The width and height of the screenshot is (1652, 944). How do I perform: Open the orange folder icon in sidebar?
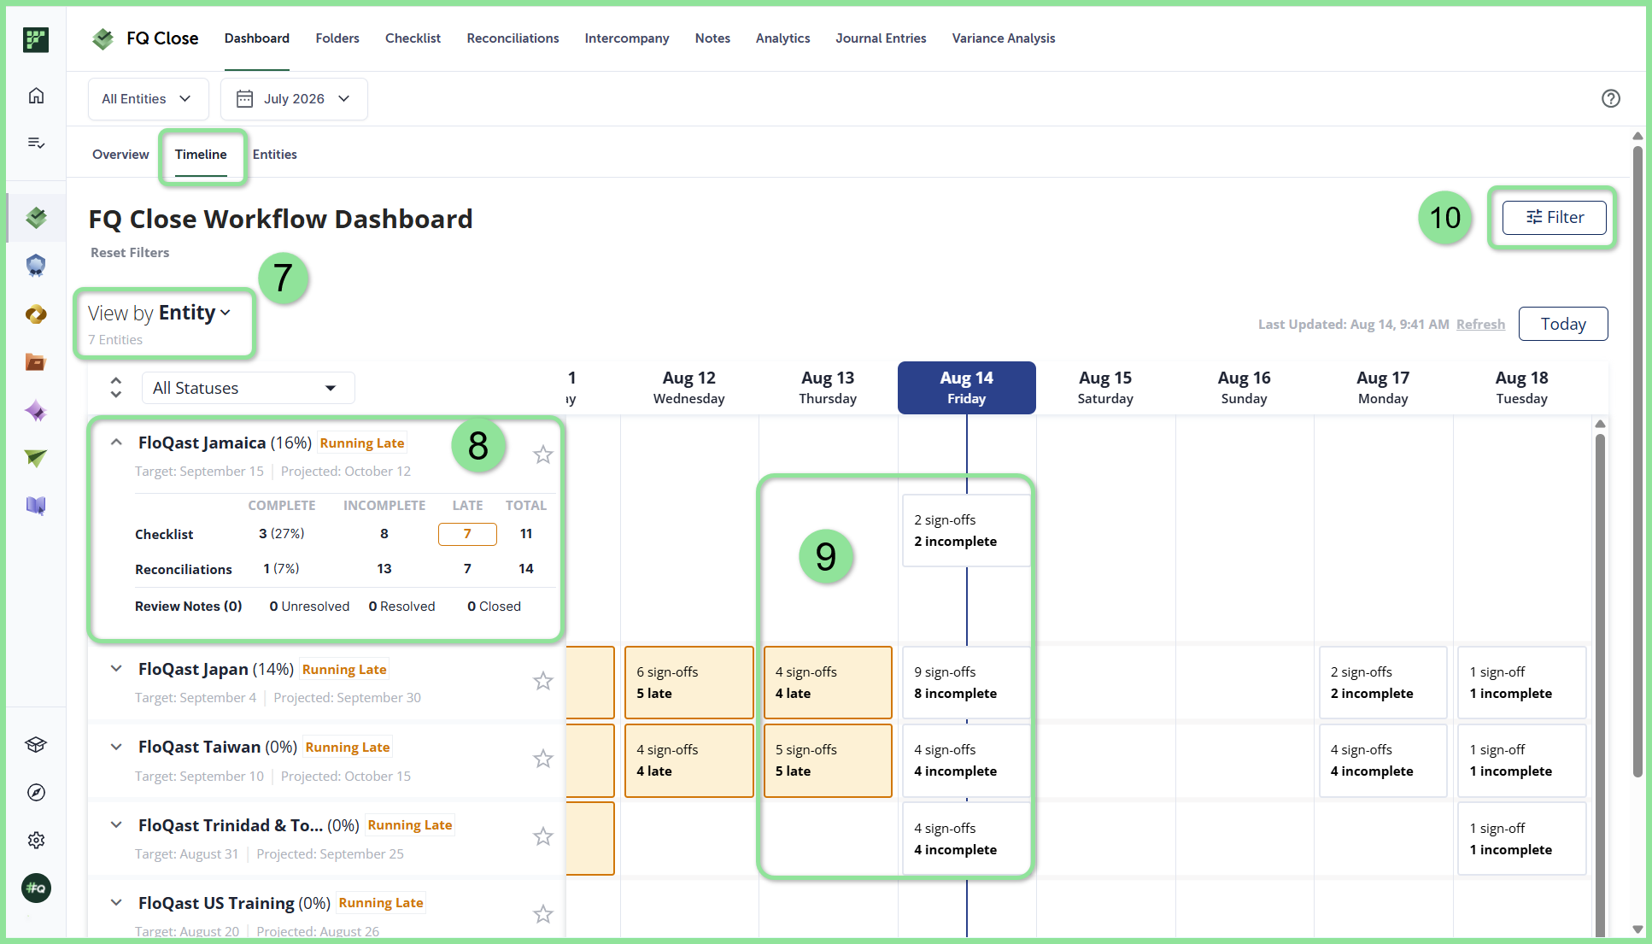(x=36, y=362)
